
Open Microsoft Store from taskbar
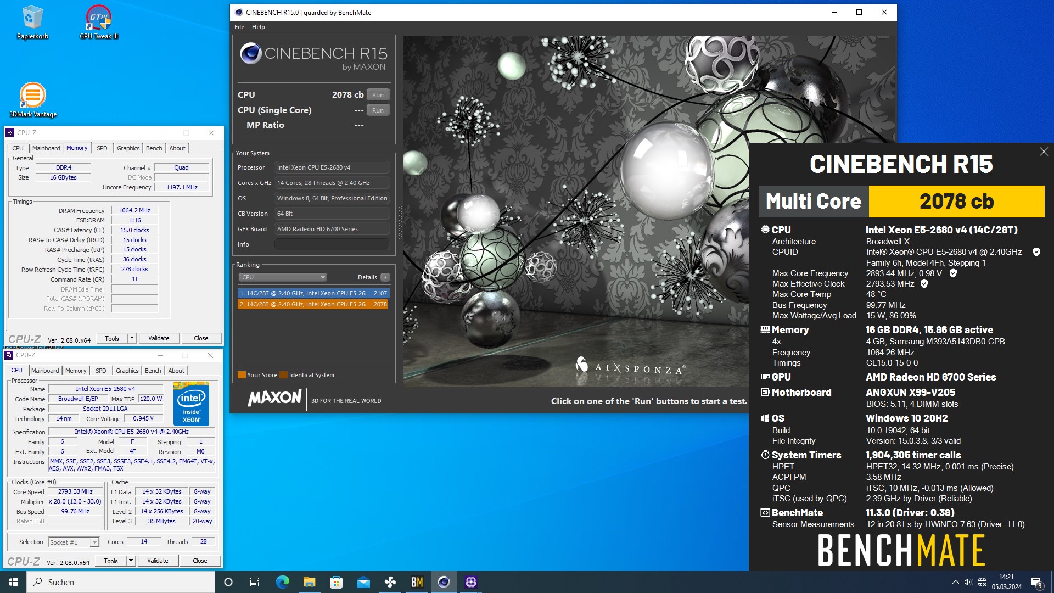pos(336,582)
